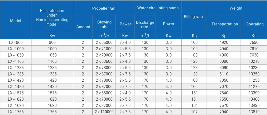Click the 197 filling rate value
The width and height of the screenshot is (267, 115).
194,112
